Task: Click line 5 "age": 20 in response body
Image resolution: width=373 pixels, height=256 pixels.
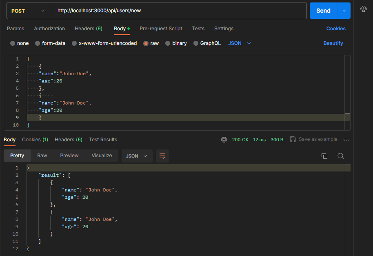Action: click(75, 197)
